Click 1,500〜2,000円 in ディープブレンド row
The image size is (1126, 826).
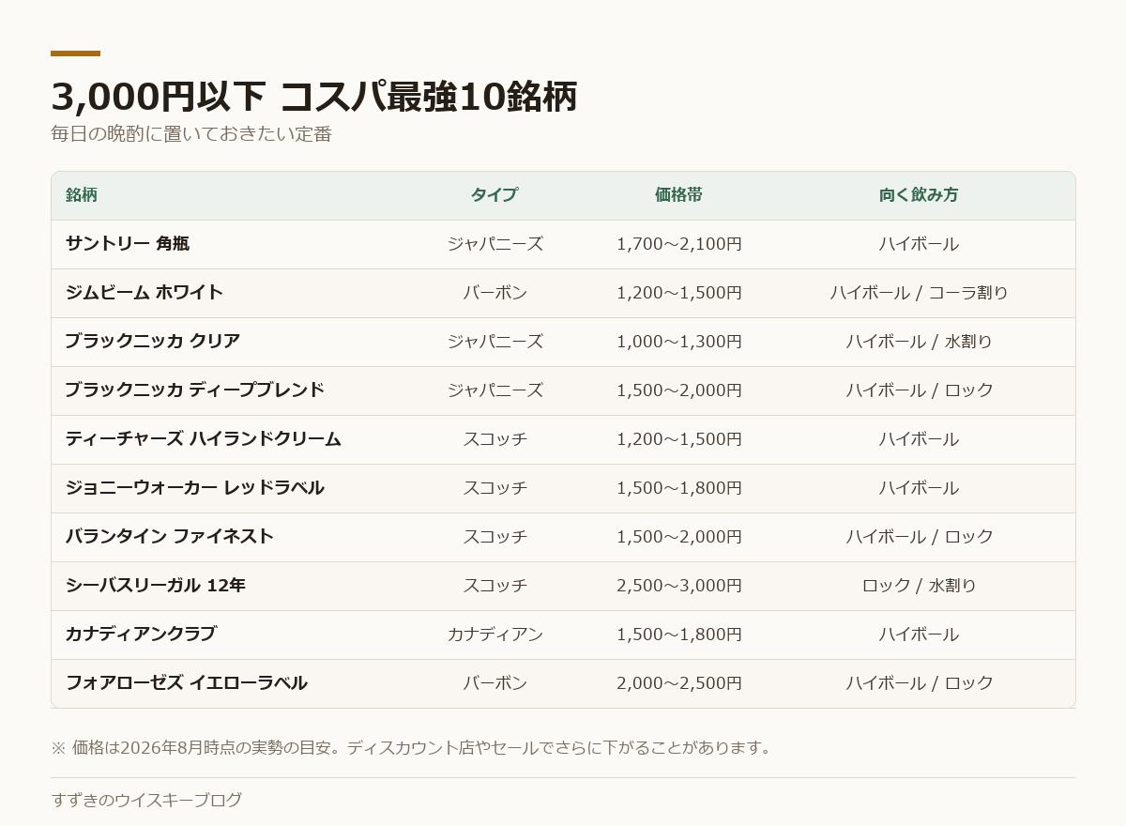tap(679, 390)
